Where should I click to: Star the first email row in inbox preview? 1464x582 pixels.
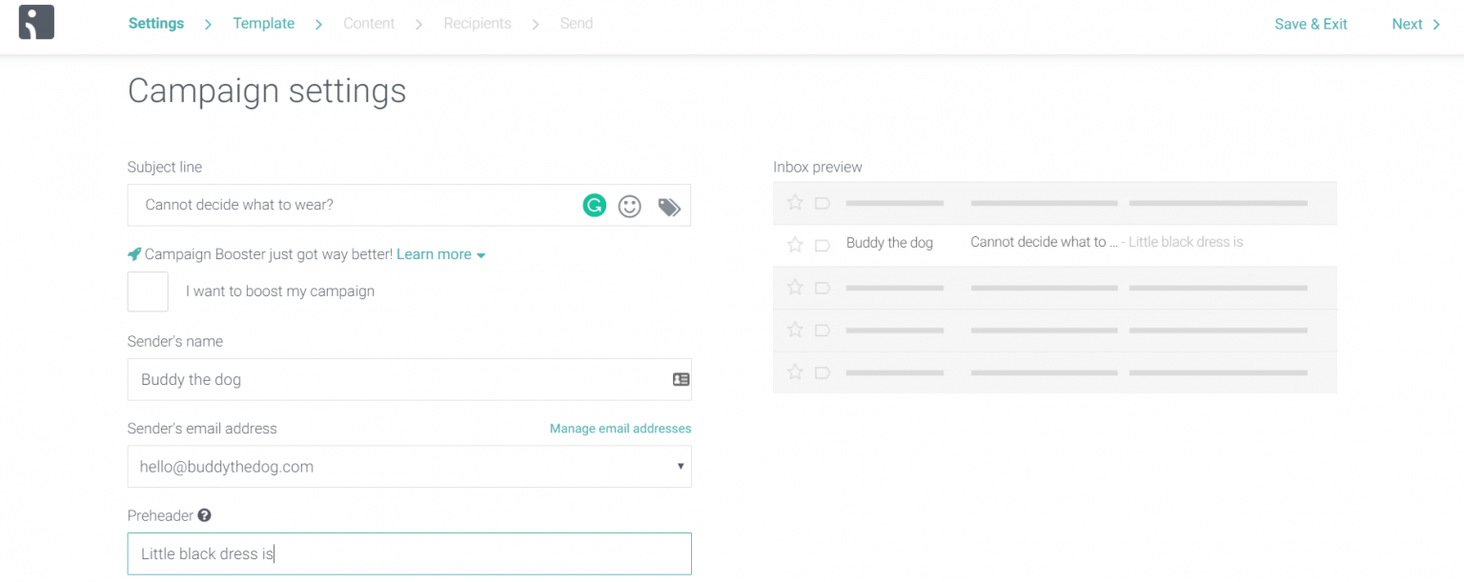pos(794,202)
